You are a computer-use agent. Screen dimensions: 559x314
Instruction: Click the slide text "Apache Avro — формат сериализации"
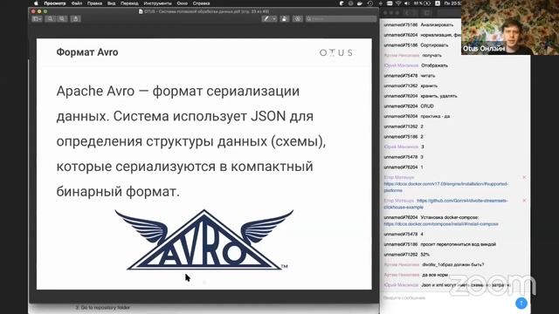(178, 91)
